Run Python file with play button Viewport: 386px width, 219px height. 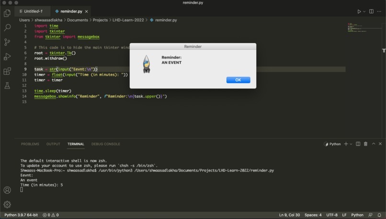(x=359, y=11)
